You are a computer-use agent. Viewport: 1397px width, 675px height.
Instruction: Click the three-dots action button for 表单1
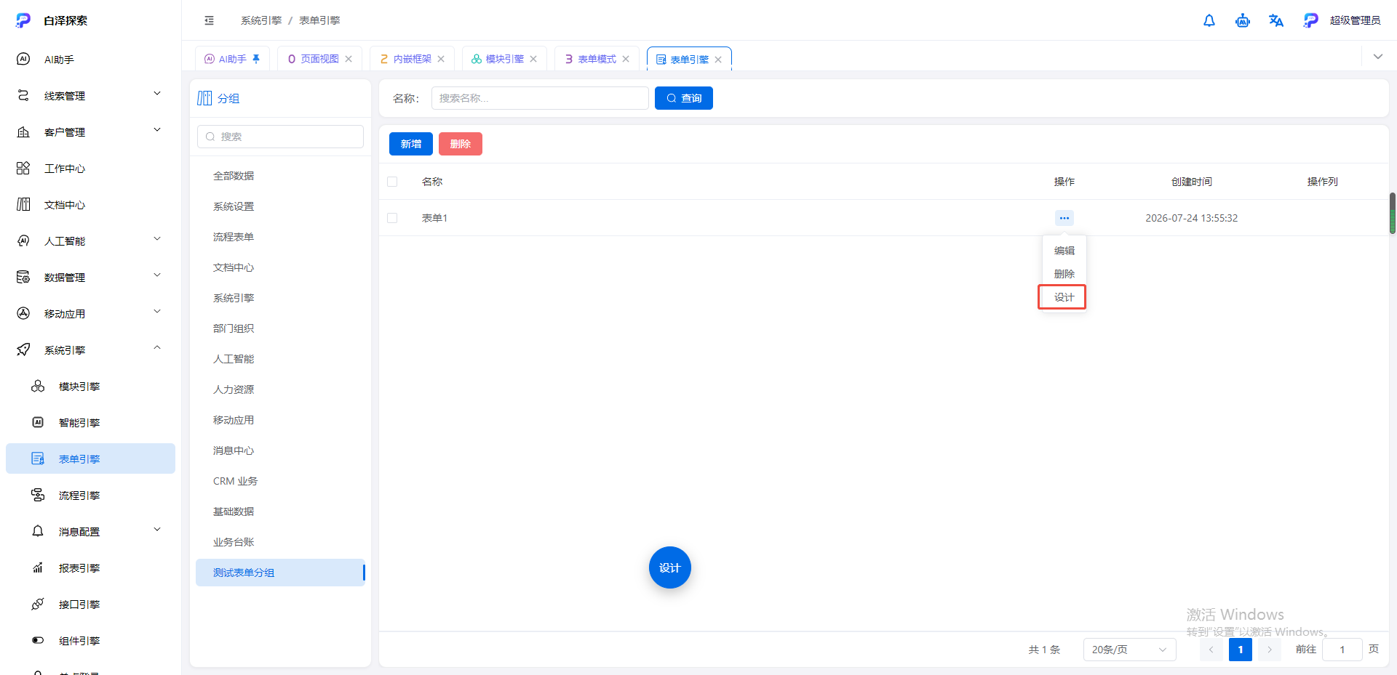(x=1064, y=218)
